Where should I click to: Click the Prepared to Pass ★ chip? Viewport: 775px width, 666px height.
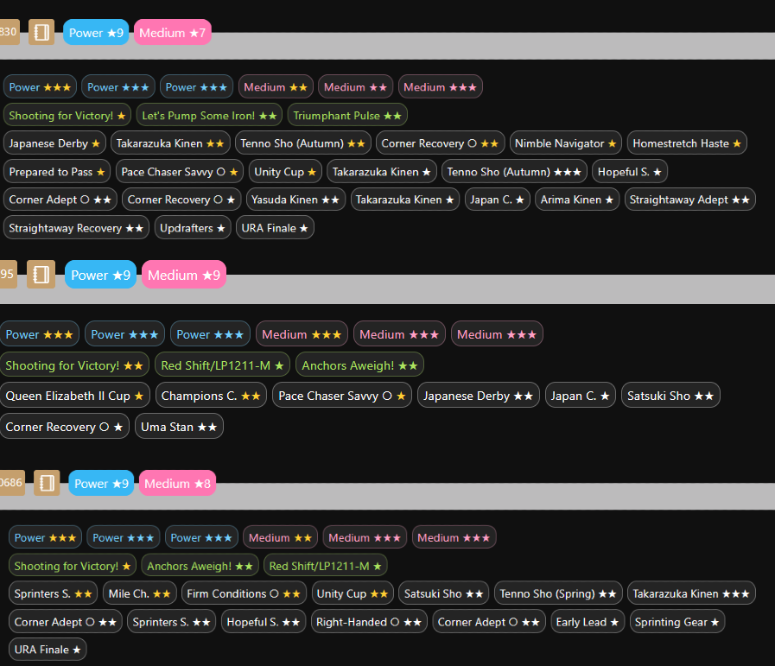point(57,171)
